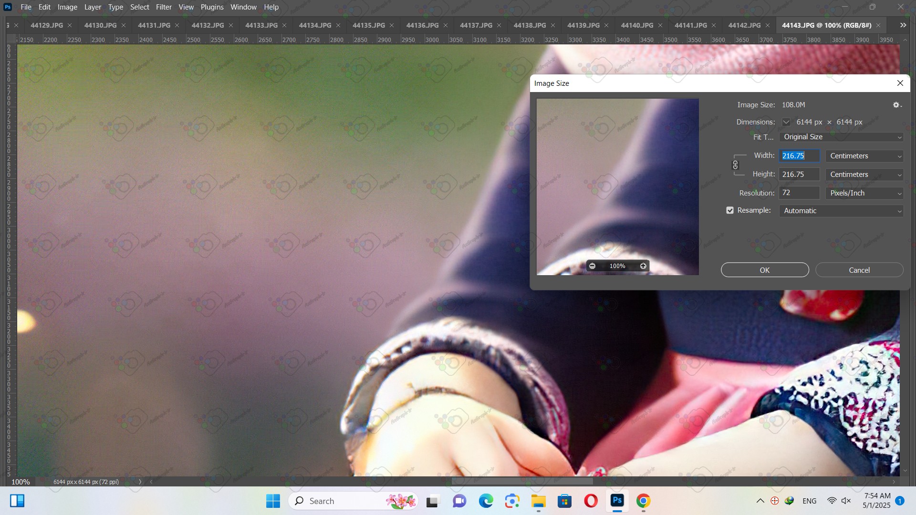Image resolution: width=916 pixels, height=515 pixels.
Task: Open the Wi-Fi network tray icon
Action: coord(832,501)
